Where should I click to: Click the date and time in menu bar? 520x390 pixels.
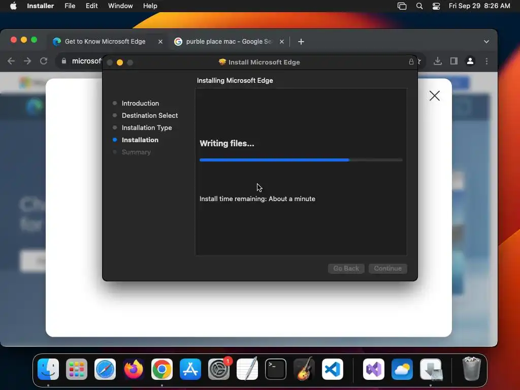click(x=479, y=6)
